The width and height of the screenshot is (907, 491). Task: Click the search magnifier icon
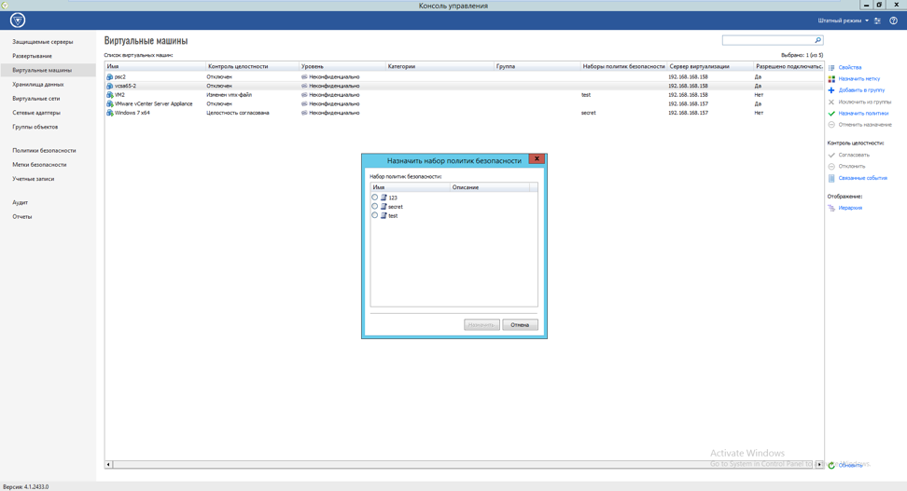(x=818, y=40)
